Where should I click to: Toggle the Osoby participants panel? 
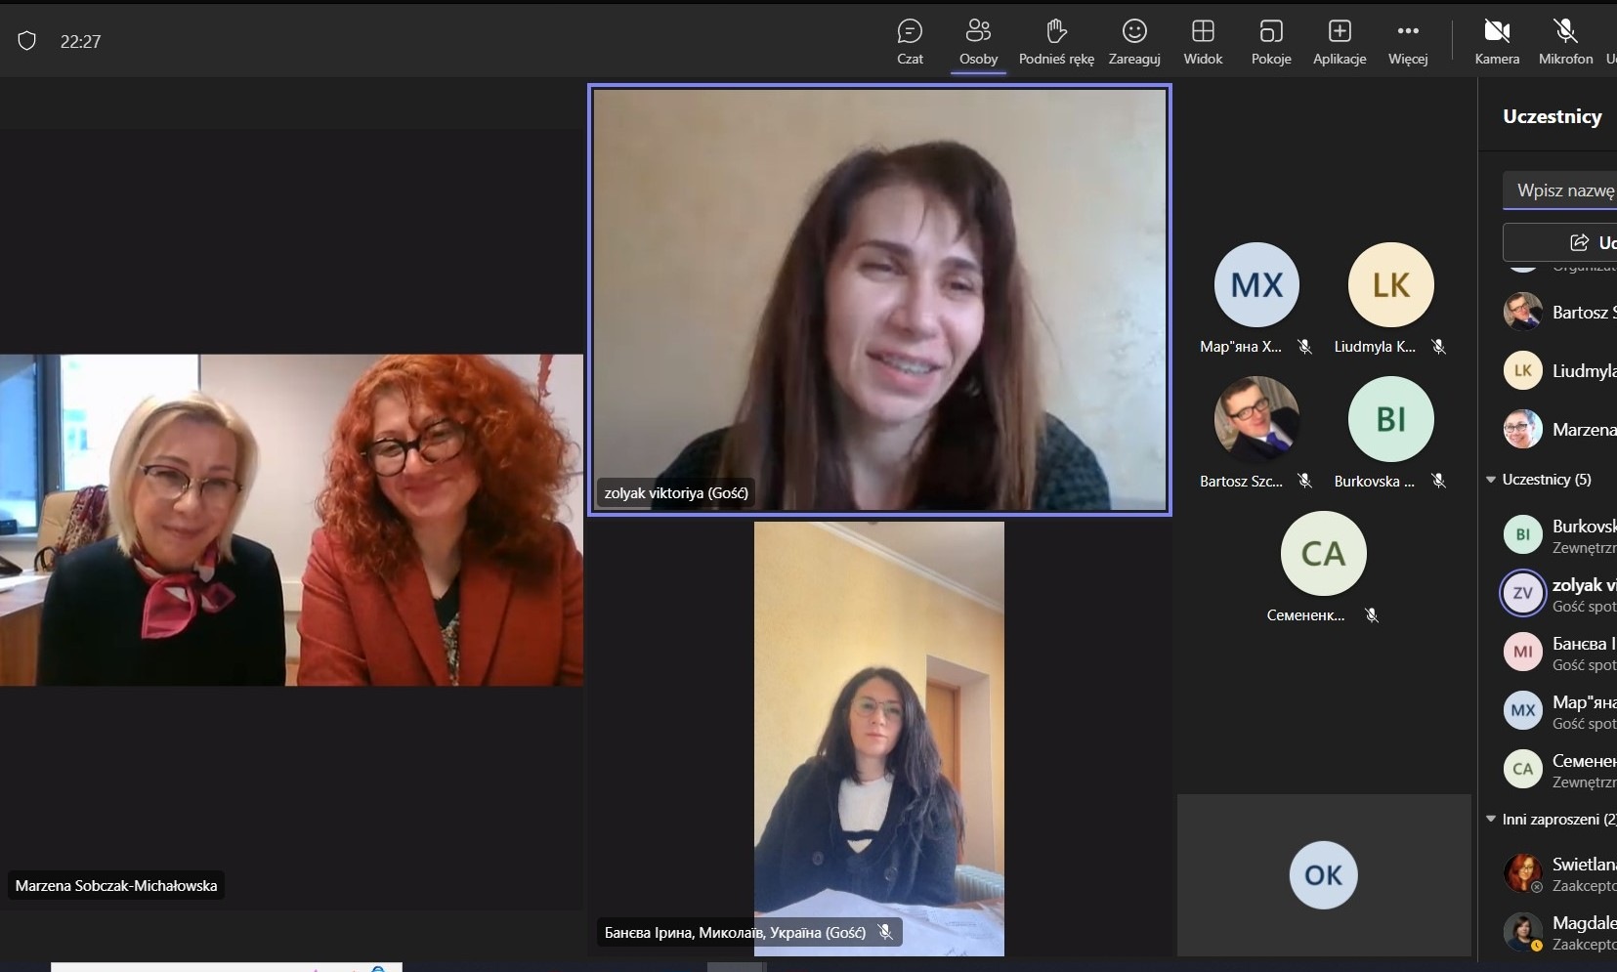click(x=978, y=41)
